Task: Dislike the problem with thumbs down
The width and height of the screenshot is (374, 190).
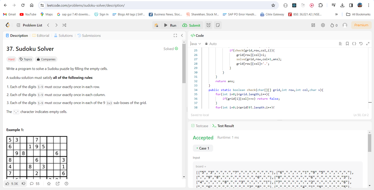Action: click(x=23, y=184)
